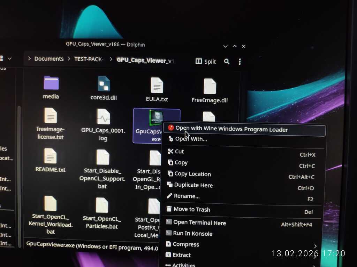The height and width of the screenshot is (267, 357).
Task: Click the Duplicate Here icon
Action: (170, 184)
